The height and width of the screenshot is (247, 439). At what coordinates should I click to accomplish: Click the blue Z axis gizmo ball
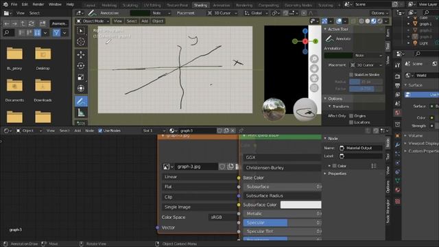click(305, 31)
